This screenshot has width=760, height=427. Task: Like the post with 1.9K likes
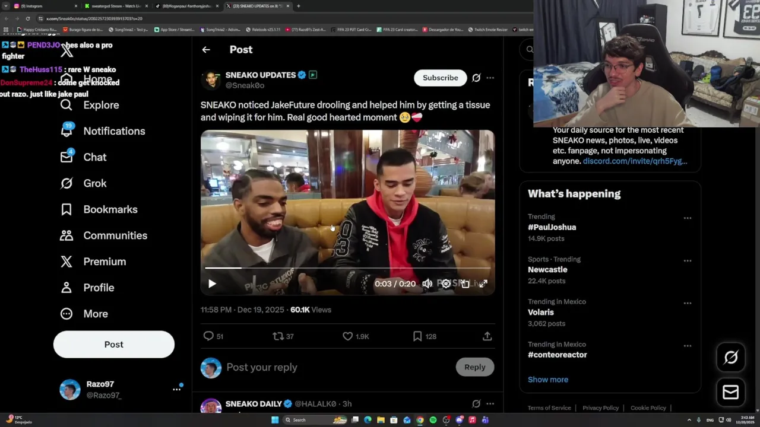[348, 336]
